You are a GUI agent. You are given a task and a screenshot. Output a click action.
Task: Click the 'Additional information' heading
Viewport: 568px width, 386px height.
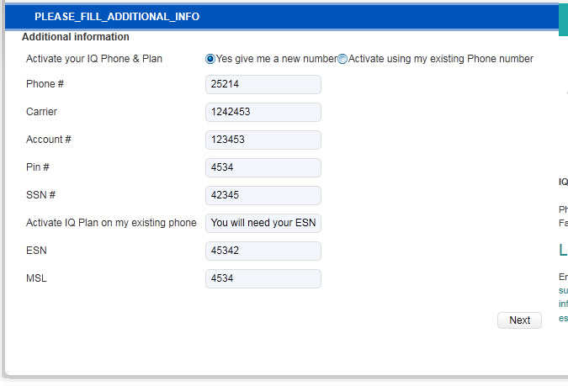click(76, 37)
